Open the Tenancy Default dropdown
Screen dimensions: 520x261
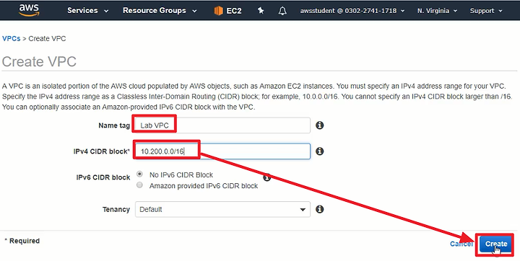(222, 209)
